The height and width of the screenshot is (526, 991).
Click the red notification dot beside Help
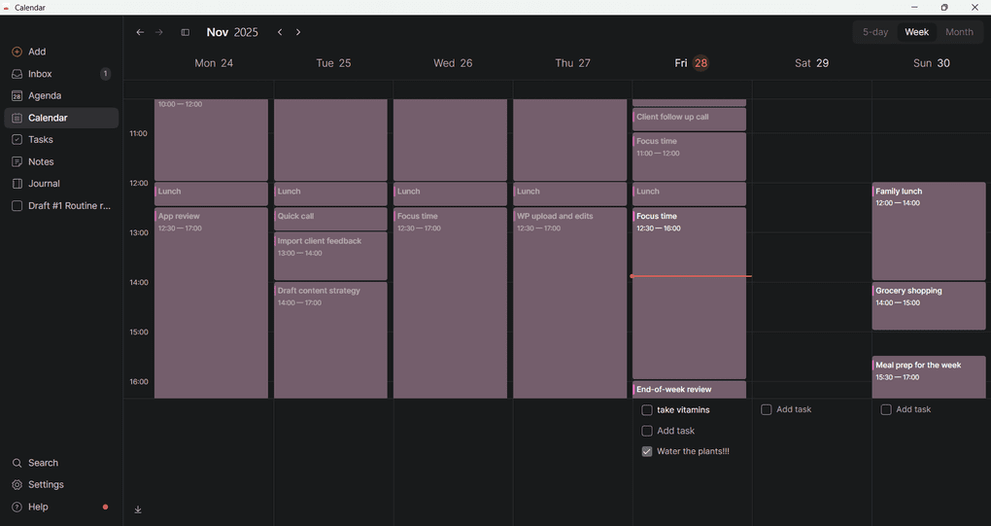(x=106, y=507)
